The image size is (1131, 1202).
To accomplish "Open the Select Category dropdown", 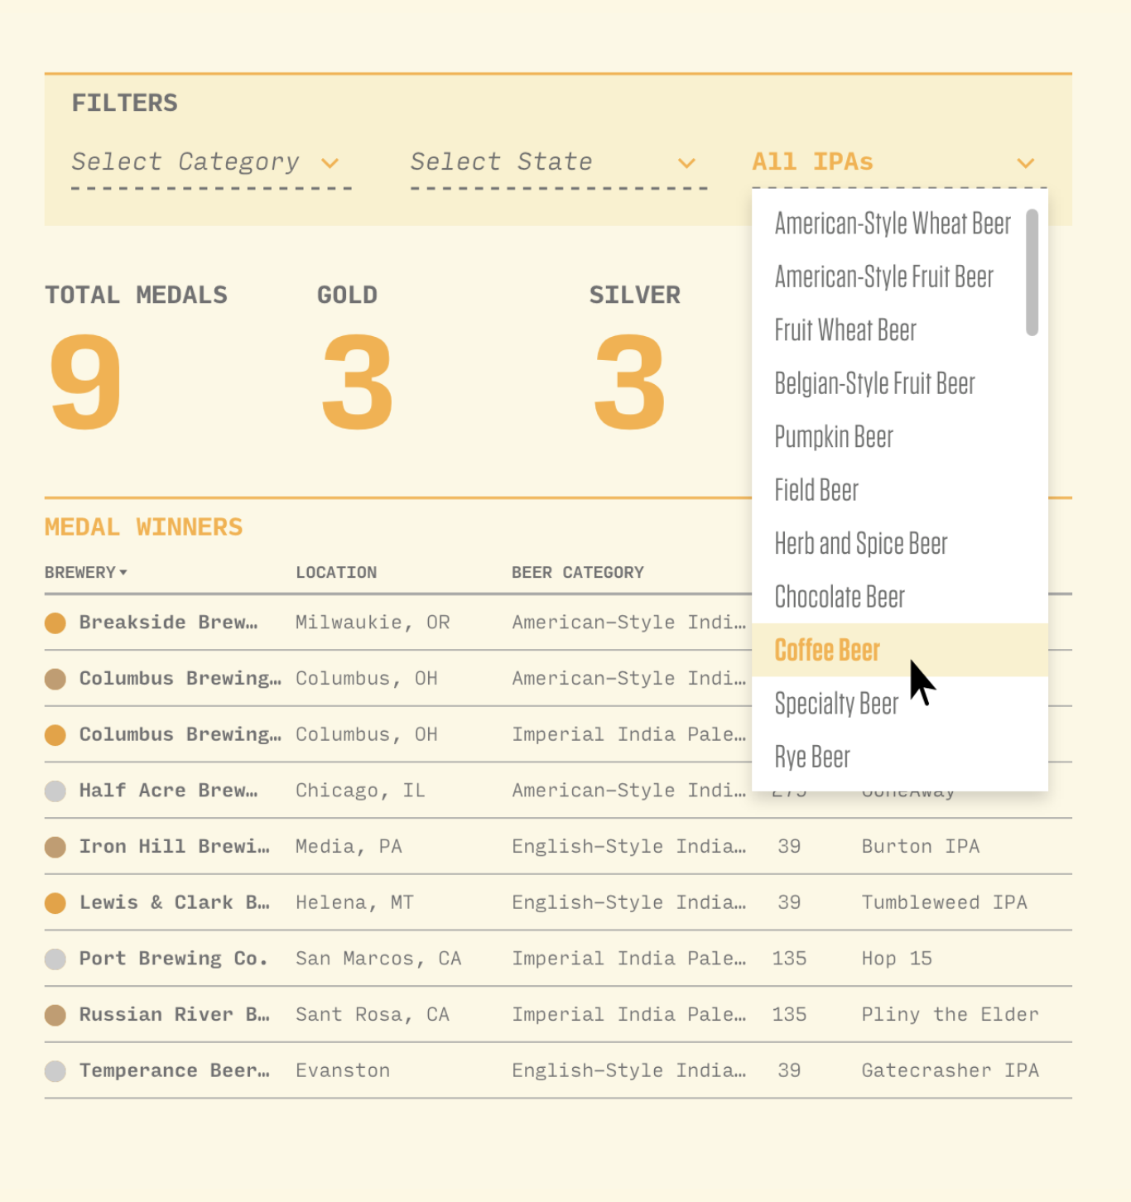I will click(211, 162).
